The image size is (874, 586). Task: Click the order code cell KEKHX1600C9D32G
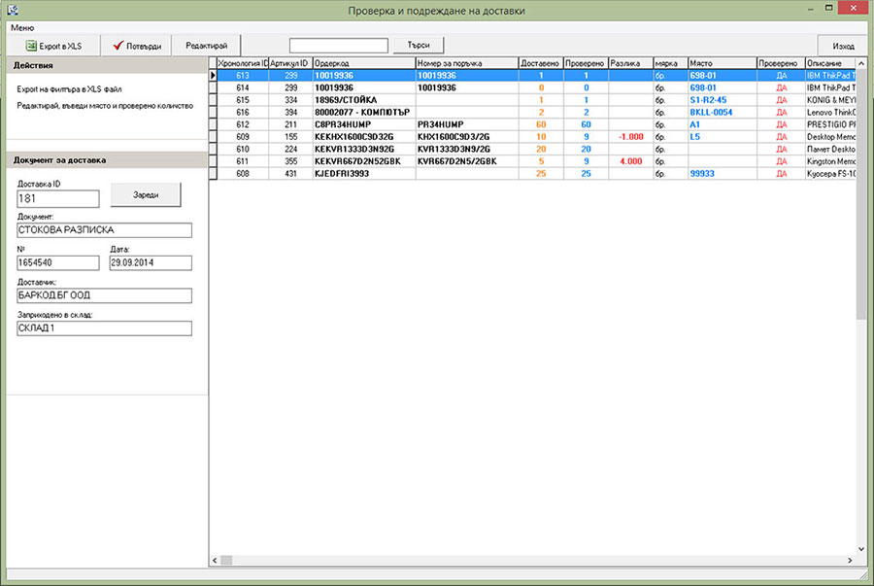pos(364,137)
